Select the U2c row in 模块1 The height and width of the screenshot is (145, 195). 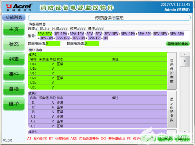(97, 87)
